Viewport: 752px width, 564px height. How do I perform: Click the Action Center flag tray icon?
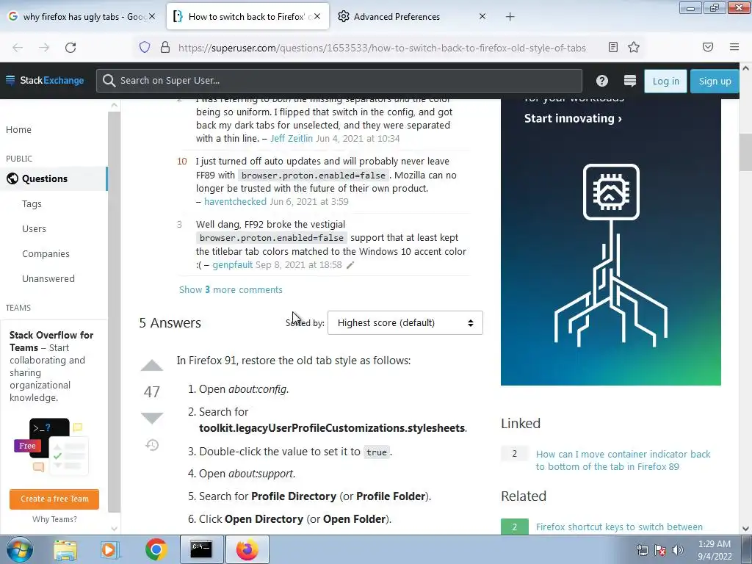tap(660, 550)
